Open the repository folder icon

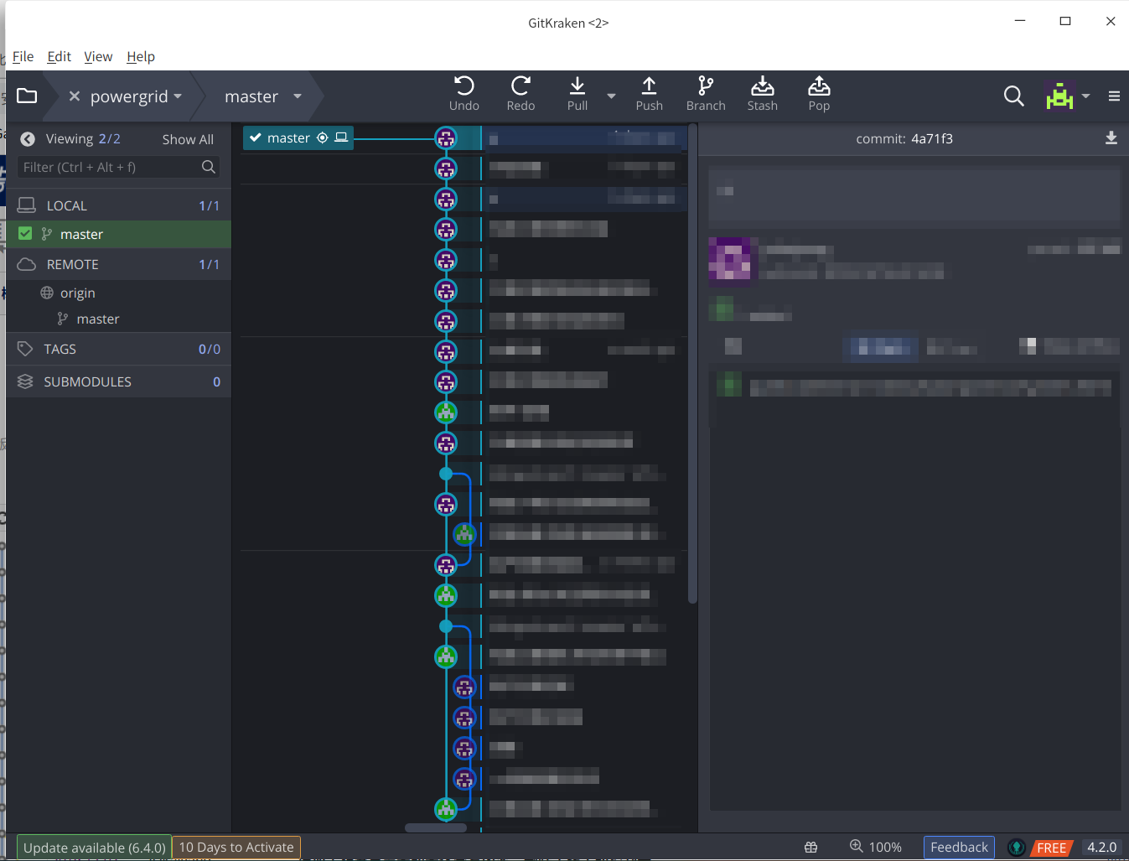pyautogui.click(x=27, y=96)
